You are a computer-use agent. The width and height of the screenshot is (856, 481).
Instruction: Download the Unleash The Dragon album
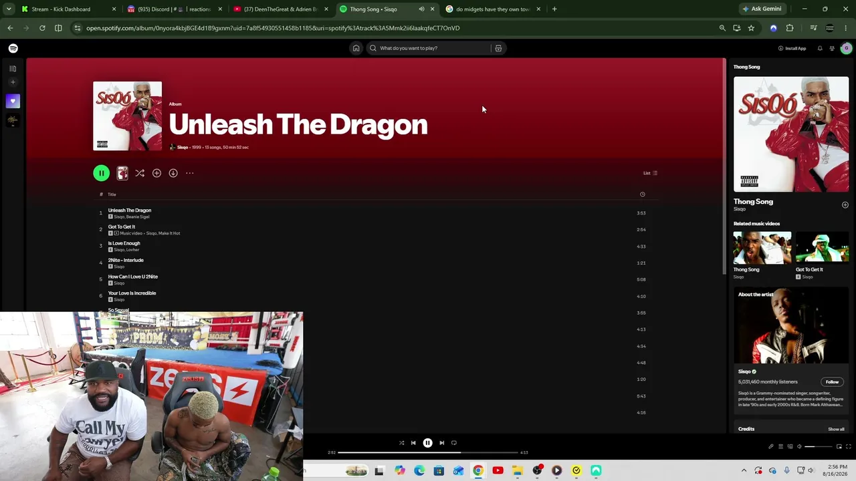coord(173,173)
